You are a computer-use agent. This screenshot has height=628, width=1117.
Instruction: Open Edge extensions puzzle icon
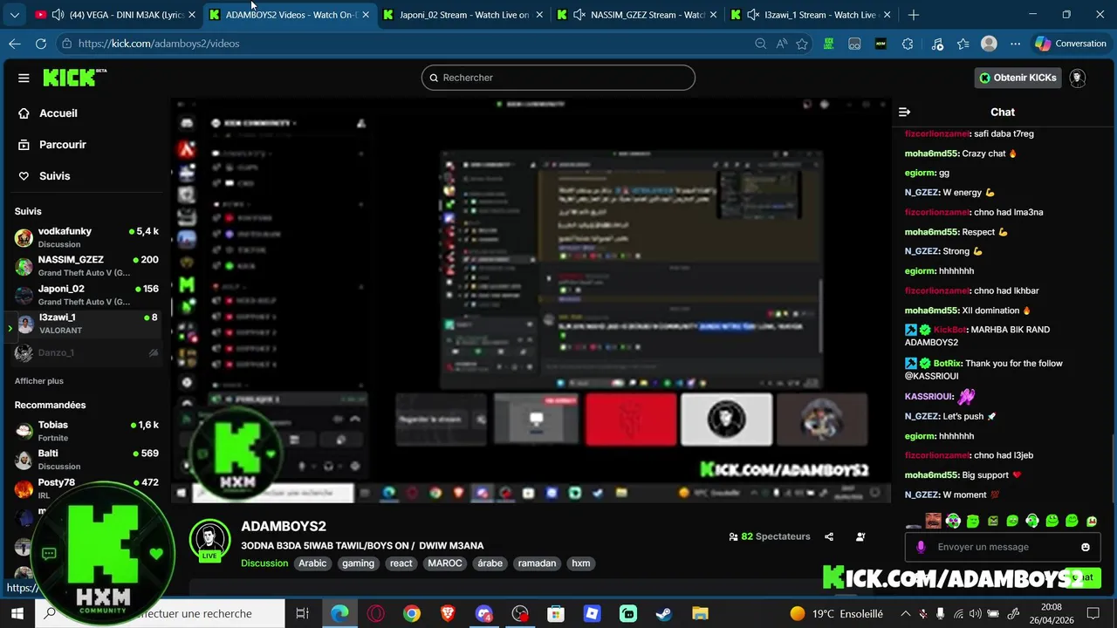coord(908,44)
